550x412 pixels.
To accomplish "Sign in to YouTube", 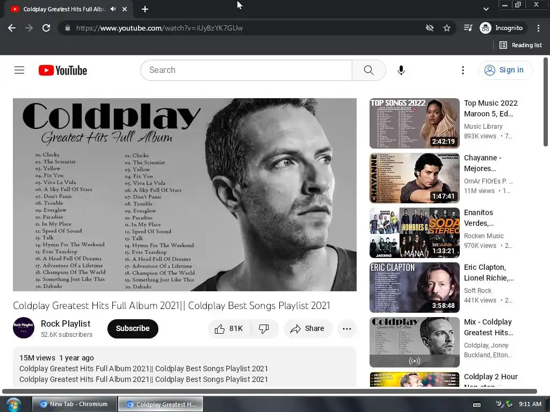I will click(505, 70).
